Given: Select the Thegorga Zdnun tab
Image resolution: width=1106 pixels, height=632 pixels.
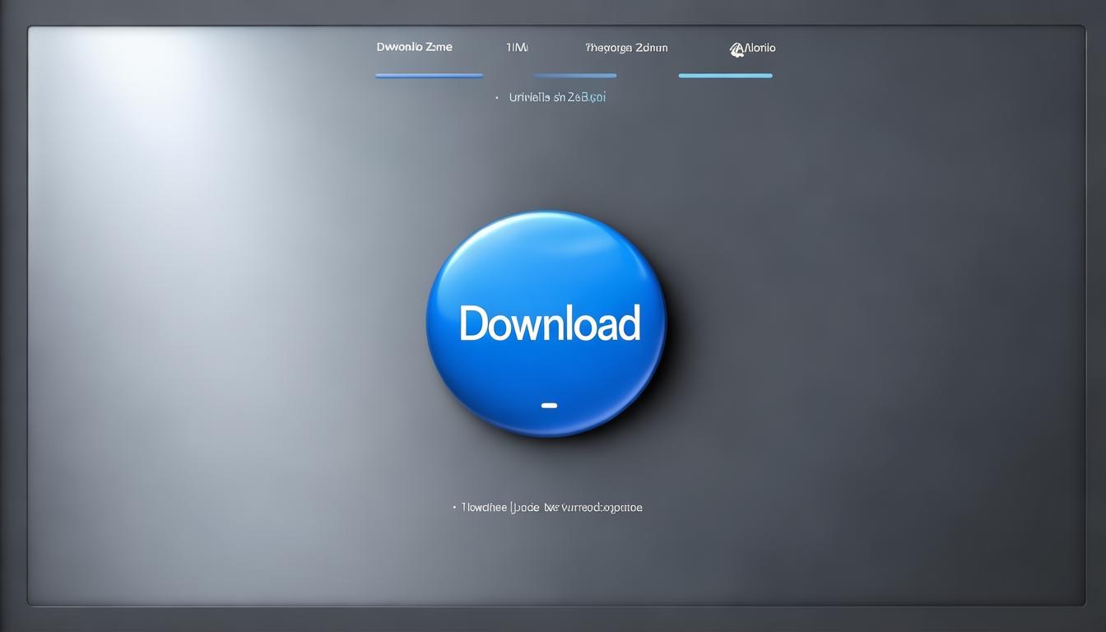Looking at the screenshot, I should (626, 48).
